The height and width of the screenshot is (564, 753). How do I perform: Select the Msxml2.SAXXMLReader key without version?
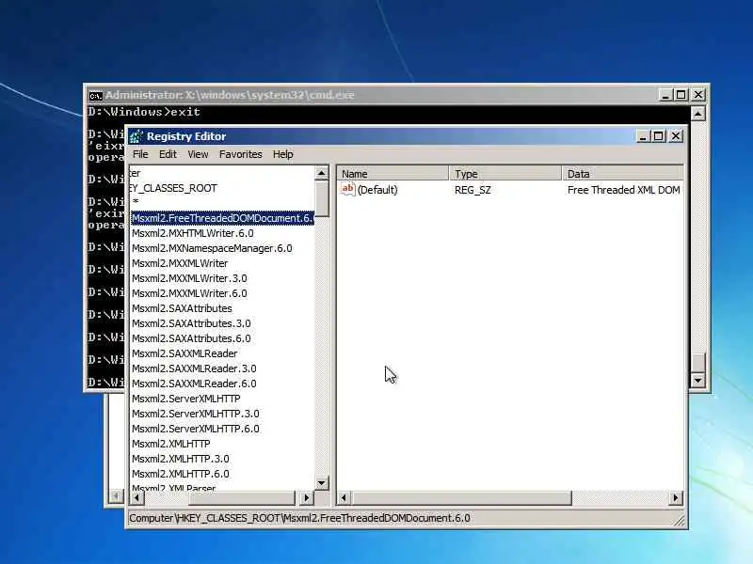click(x=184, y=353)
